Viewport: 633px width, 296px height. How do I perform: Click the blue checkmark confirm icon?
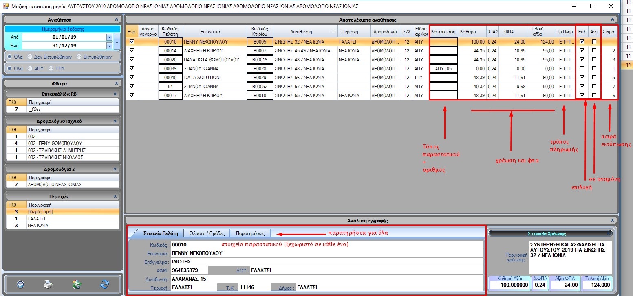(20, 284)
